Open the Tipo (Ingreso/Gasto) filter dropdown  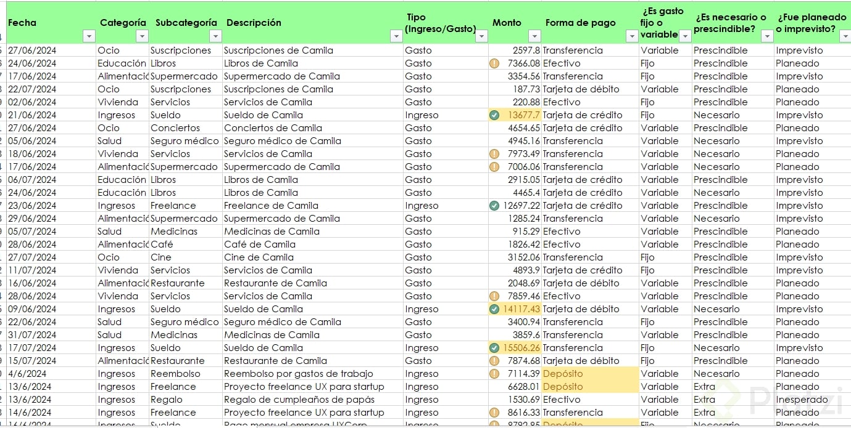point(482,36)
